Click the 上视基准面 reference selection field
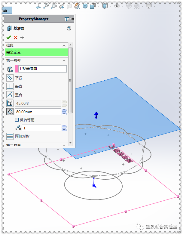The height and width of the screenshot is (235, 183). (x=42, y=69)
